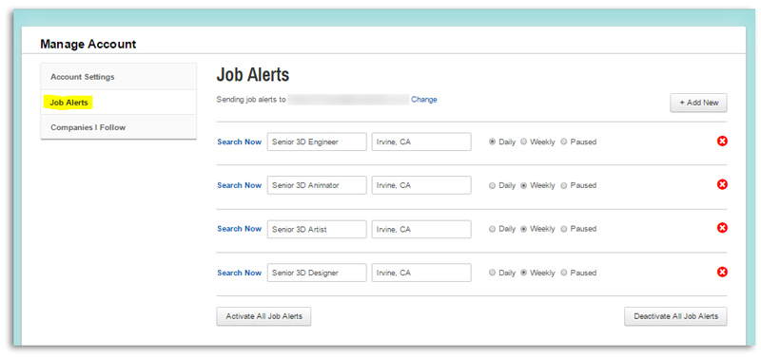761x359 pixels.
Task: Search Now for Senior 3D Engineer
Action: click(x=240, y=142)
